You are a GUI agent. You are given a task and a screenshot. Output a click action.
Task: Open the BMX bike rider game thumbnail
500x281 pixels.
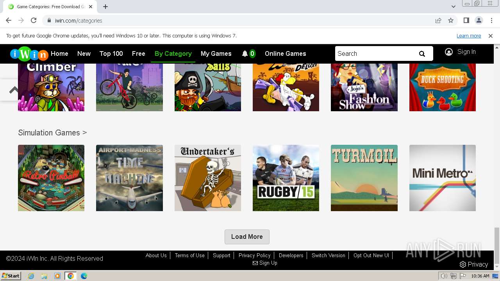(129, 87)
